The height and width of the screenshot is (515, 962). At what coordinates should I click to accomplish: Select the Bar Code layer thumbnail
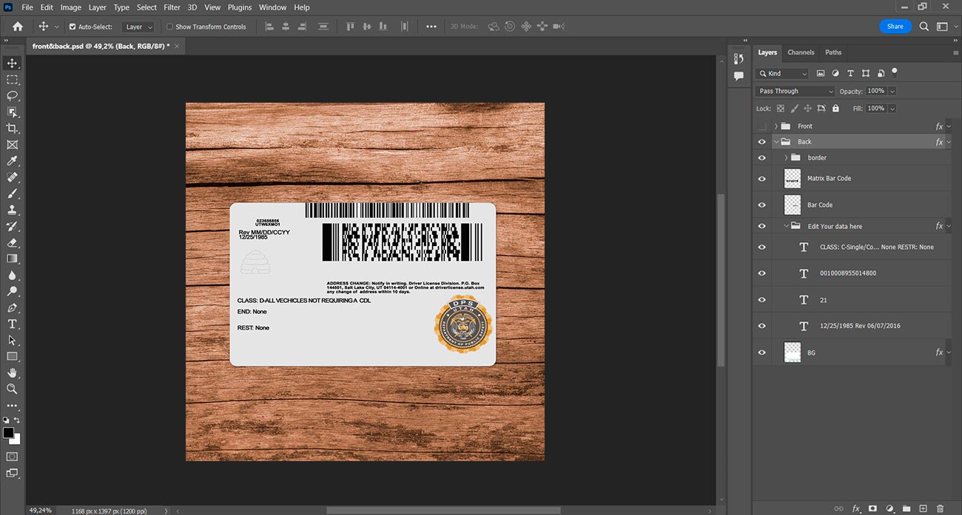point(793,205)
